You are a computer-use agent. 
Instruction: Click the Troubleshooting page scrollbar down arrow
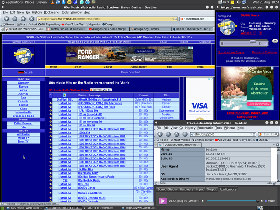coord(278,180)
